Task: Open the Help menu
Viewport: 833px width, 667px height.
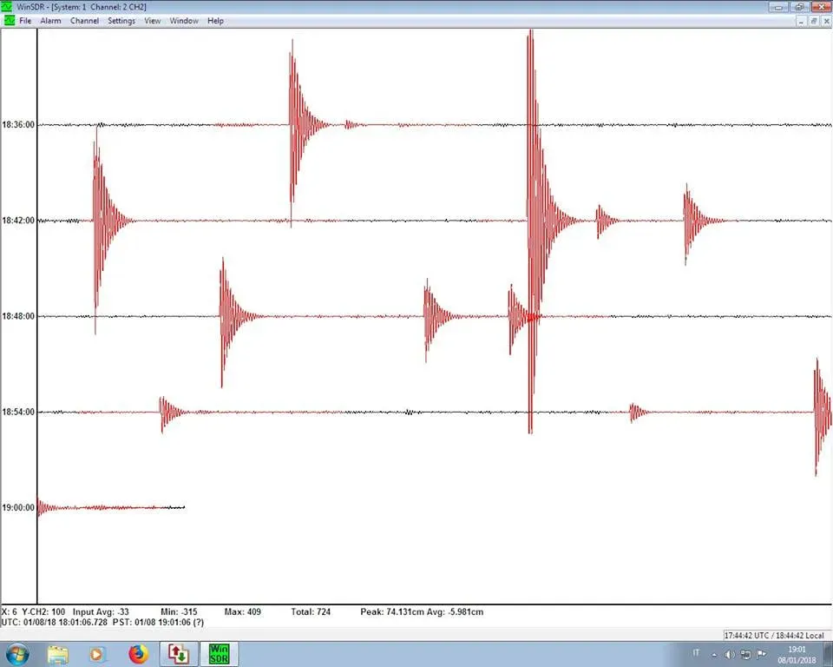Action: tap(215, 21)
